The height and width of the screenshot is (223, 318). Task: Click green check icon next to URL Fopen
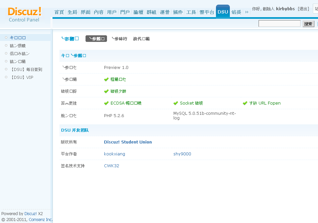coord(245,103)
